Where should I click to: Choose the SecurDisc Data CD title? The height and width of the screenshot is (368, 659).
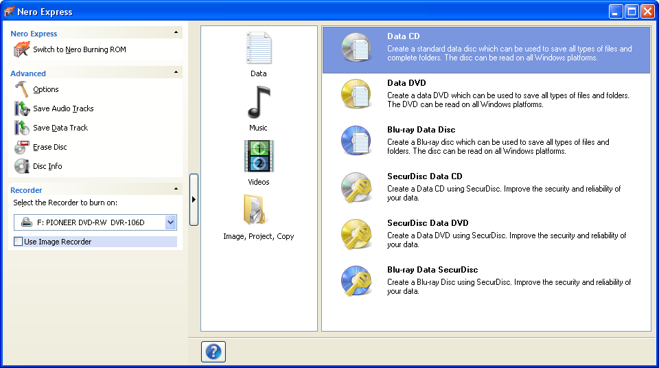424,176
